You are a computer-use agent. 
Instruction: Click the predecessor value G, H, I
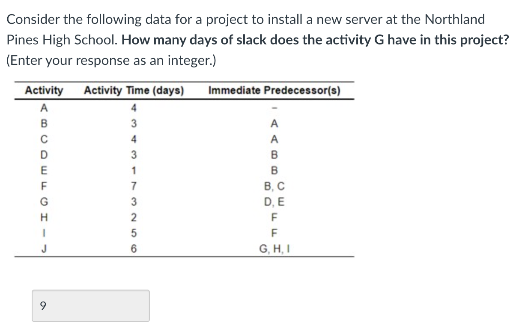(x=278, y=247)
